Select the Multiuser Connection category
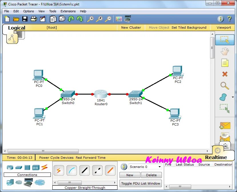The image size is (237, 192). click(x=40, y=182)
